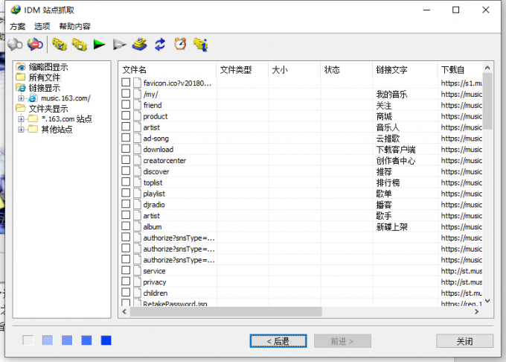Sort by 下载自 column header
The width and height of the screenshot is (506, 362).
(461, 69)
